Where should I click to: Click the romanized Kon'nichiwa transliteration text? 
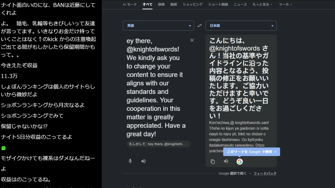(x=239, y=137)
